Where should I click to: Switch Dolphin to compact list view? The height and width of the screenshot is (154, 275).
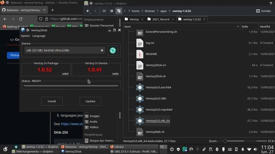pos(111,11)
